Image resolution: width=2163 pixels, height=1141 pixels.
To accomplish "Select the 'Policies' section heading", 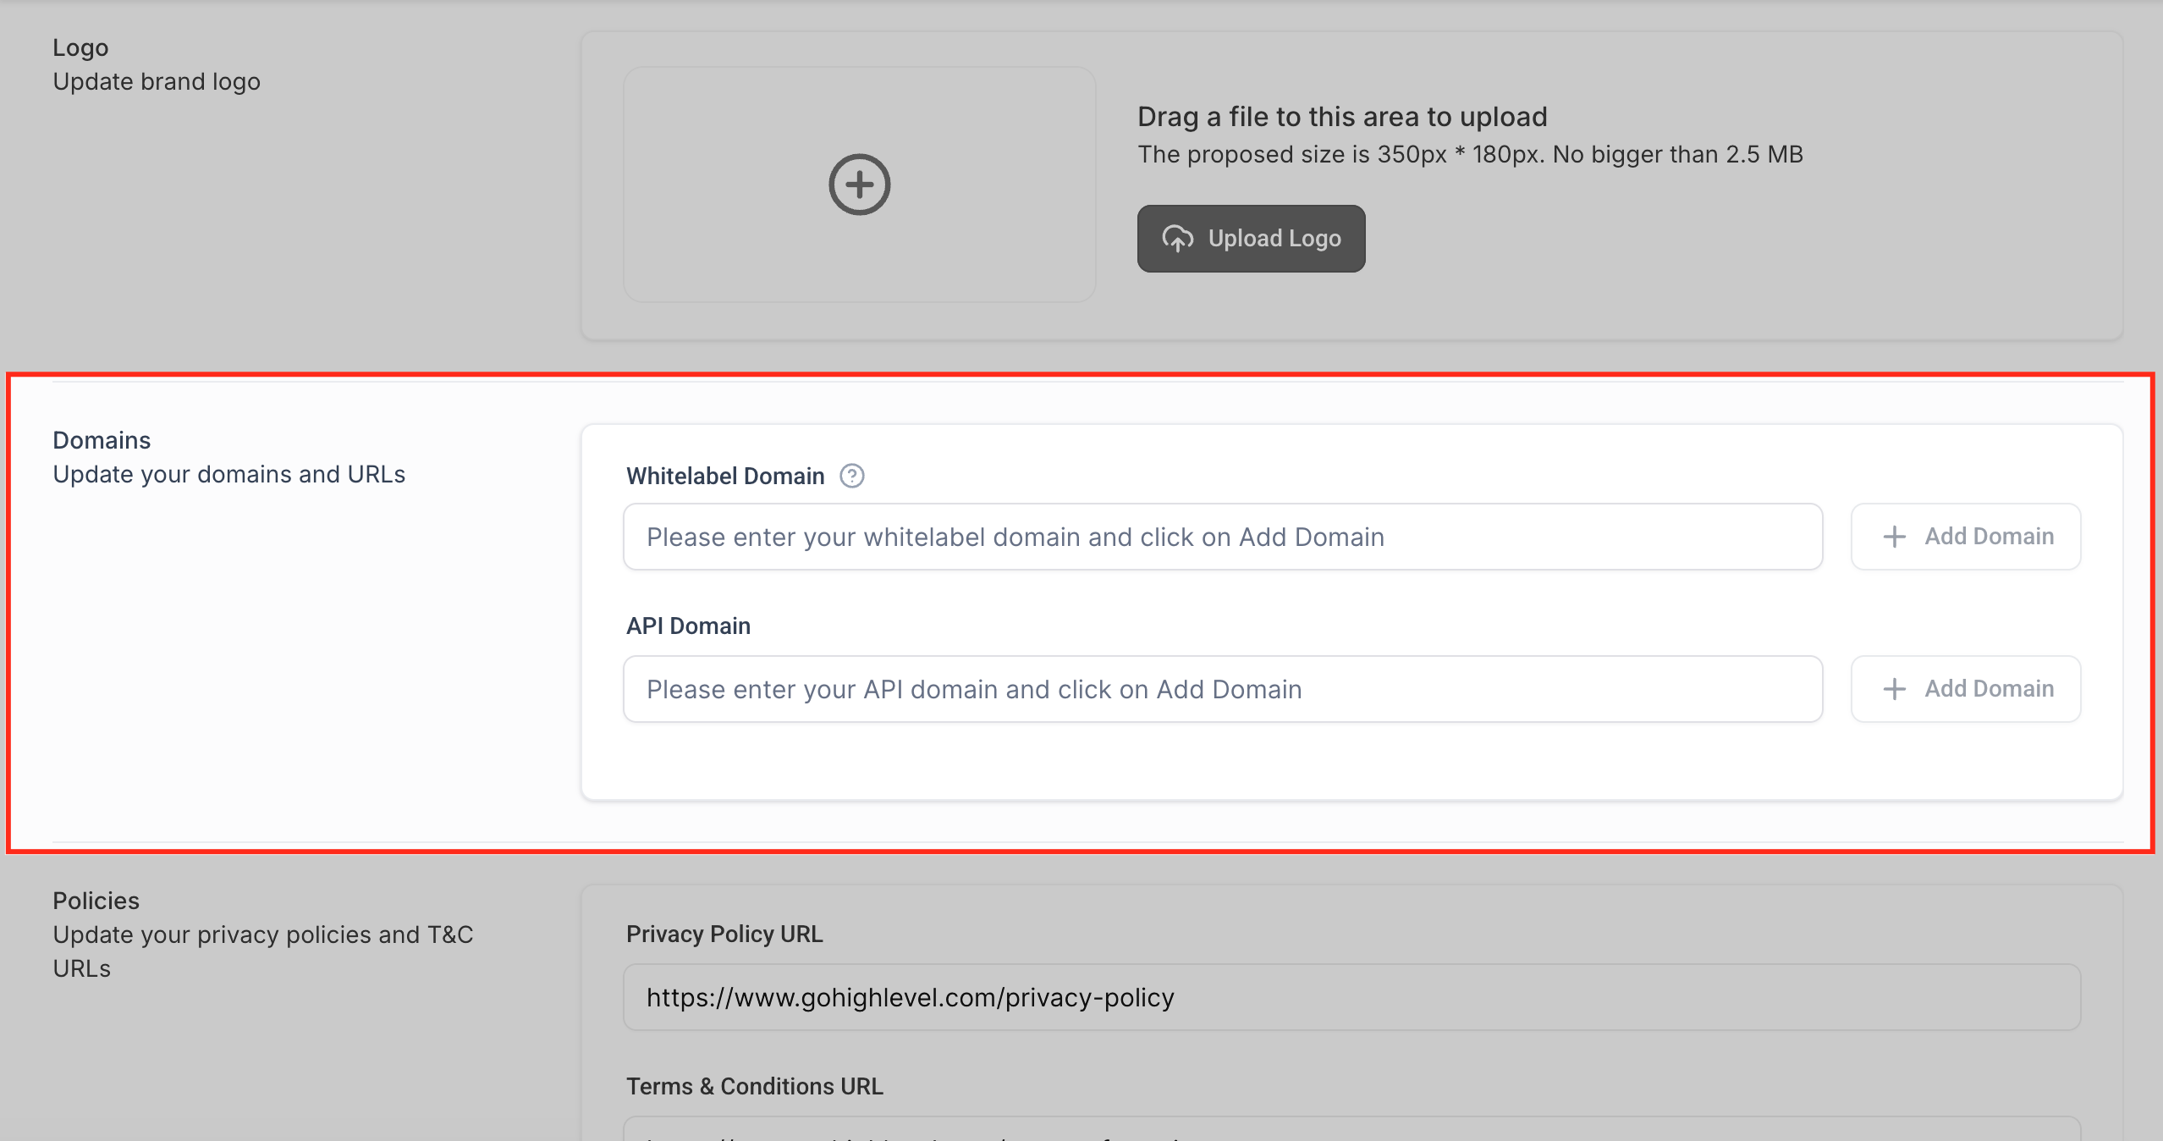I will (x=96, y=901).
